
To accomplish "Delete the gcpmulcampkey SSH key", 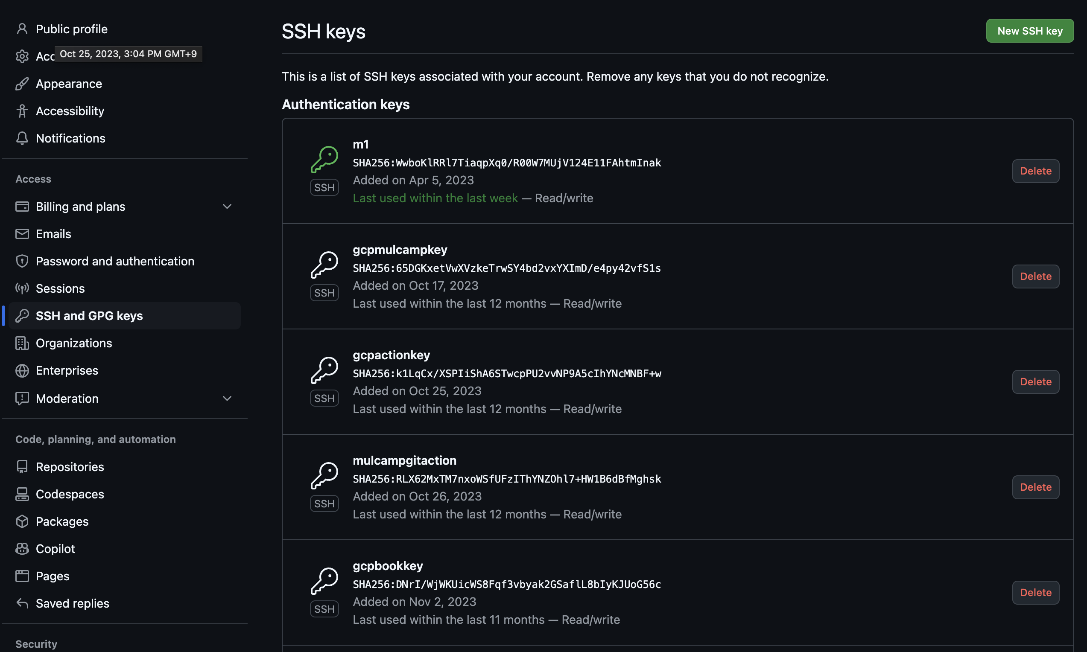I will point(1035,277).
